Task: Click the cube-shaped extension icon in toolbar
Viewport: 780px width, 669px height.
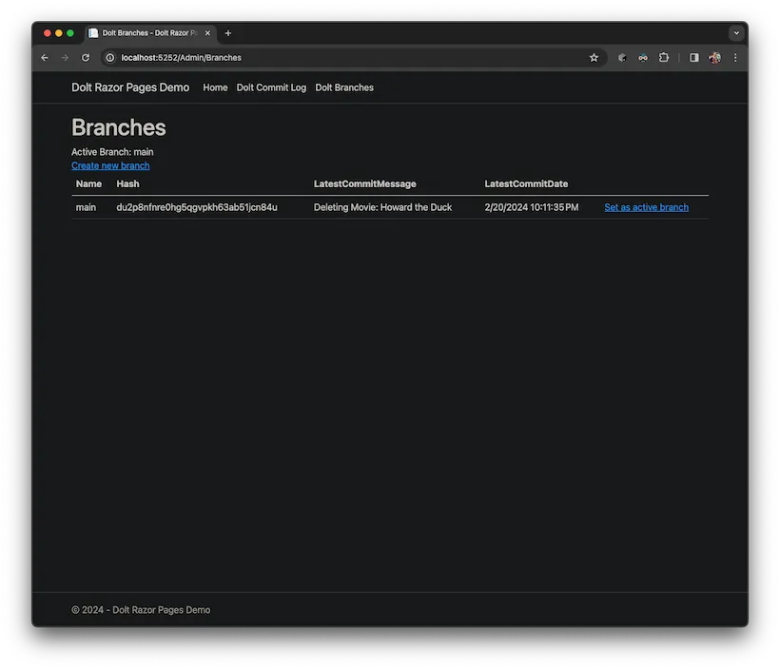Action: click(x=621, y=57)
